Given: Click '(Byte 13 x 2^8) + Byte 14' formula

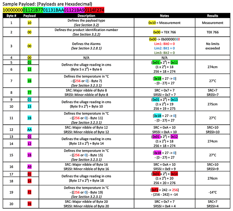Looking at the screenshot, I should pos(86,143).
